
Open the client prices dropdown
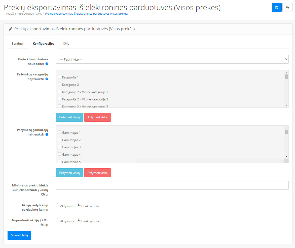[x=172, y=59]
